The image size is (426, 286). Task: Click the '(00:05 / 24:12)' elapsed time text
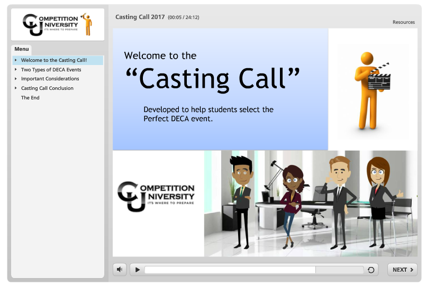pos(184,17)
